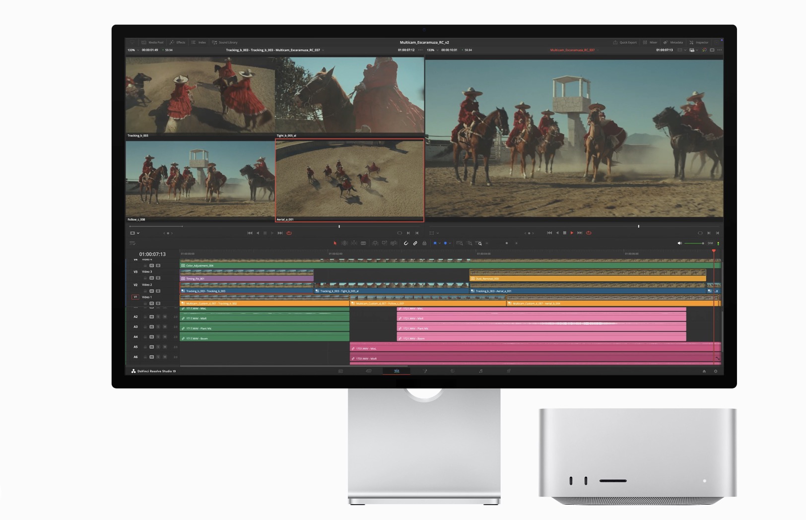Select the Blade Edit Mode tool

click(363, 243)
